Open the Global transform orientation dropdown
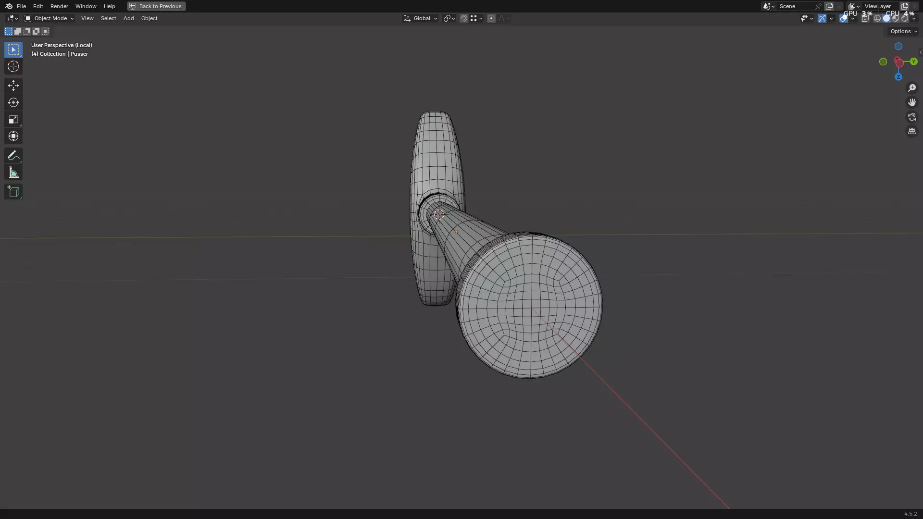 tap(421, 18)
